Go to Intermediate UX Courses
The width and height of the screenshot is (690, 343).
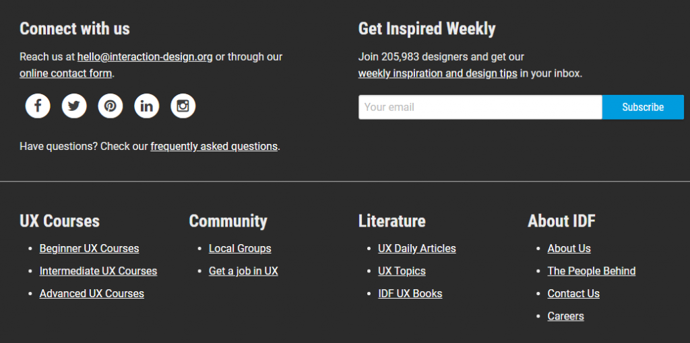click(98, 271)
